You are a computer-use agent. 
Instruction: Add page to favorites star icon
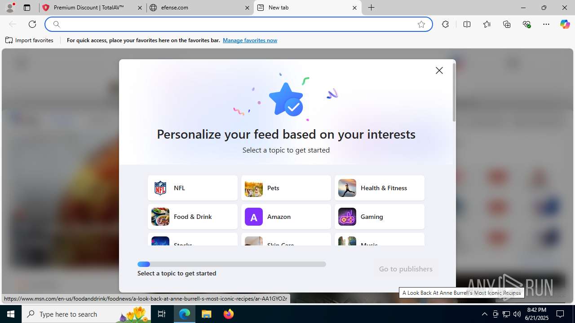pos(421,24)
